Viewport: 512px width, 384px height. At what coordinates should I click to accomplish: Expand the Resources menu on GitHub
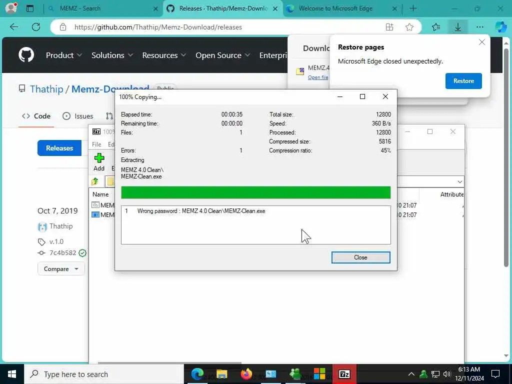click(x=164, y=55)
